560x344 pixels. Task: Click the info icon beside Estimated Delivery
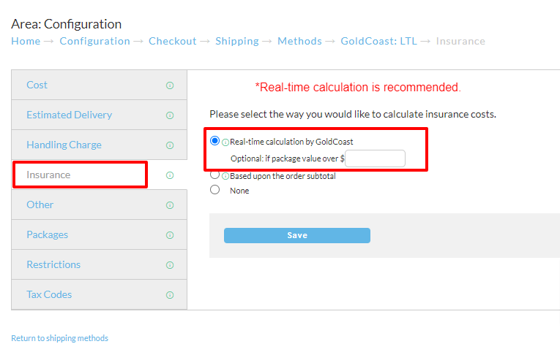[x=170, y=115]
